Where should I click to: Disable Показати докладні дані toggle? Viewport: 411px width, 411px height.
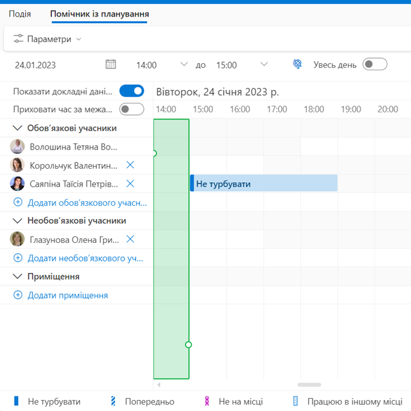[x=132, y=91]
